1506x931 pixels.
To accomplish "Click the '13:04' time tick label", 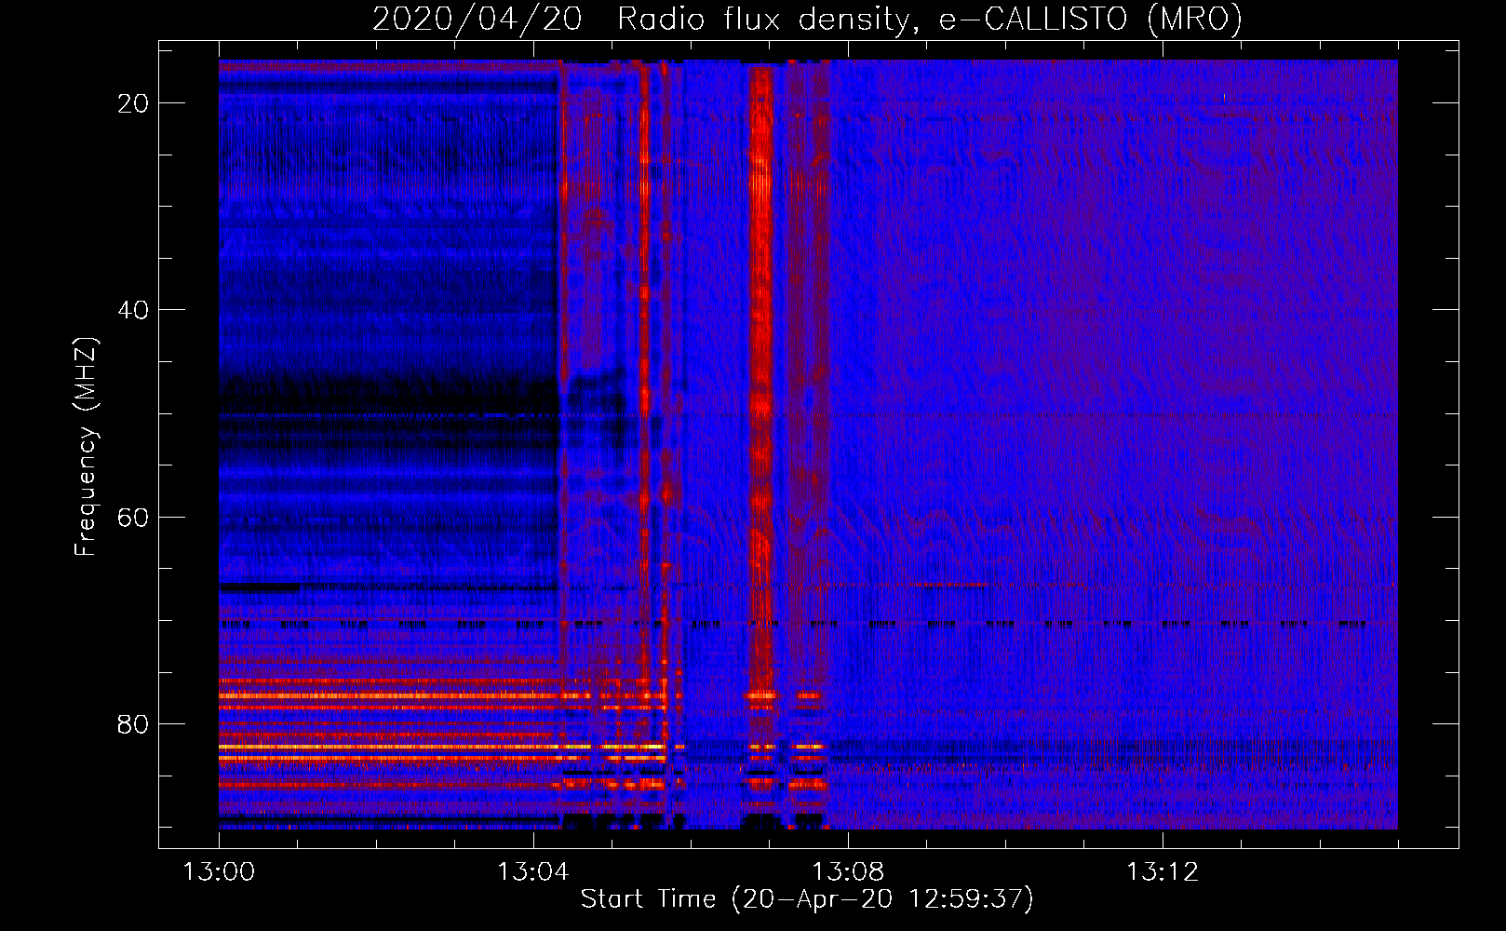I will [533, 872].
